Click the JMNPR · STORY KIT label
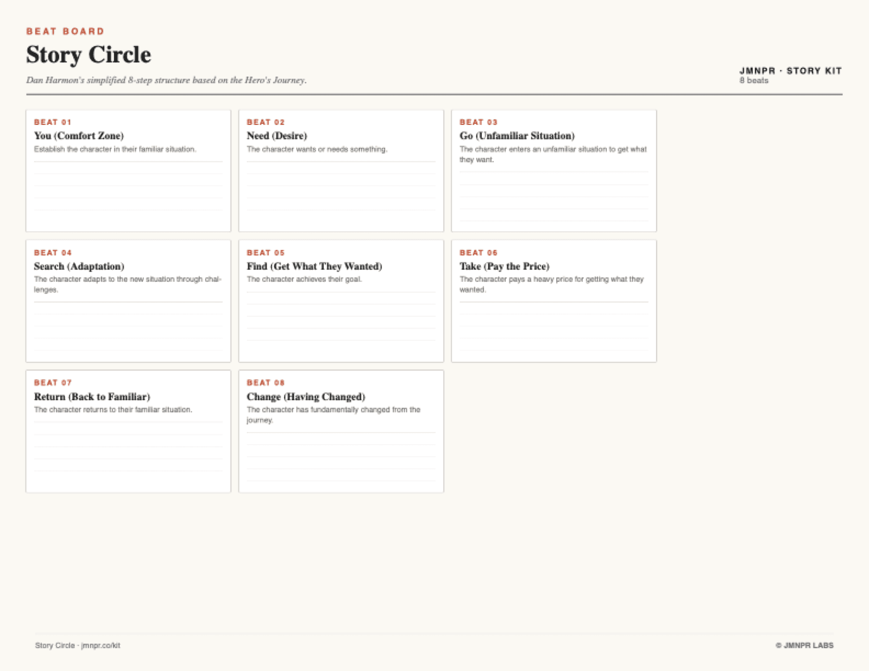The image size is (869, 671). (790, 71)
